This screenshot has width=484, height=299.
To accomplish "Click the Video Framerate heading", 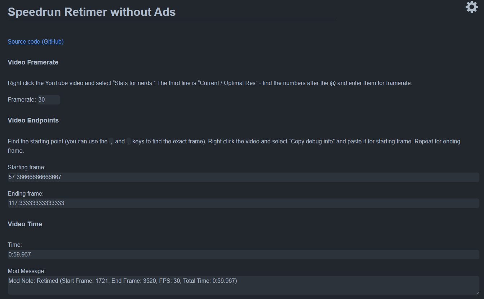I will point(33,62).
